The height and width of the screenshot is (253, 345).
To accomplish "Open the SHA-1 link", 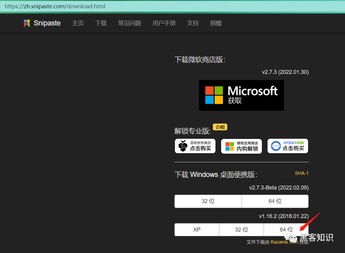I will (302, 173).
